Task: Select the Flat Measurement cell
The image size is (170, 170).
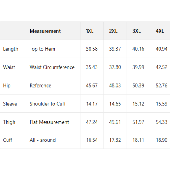Action: 49,122
